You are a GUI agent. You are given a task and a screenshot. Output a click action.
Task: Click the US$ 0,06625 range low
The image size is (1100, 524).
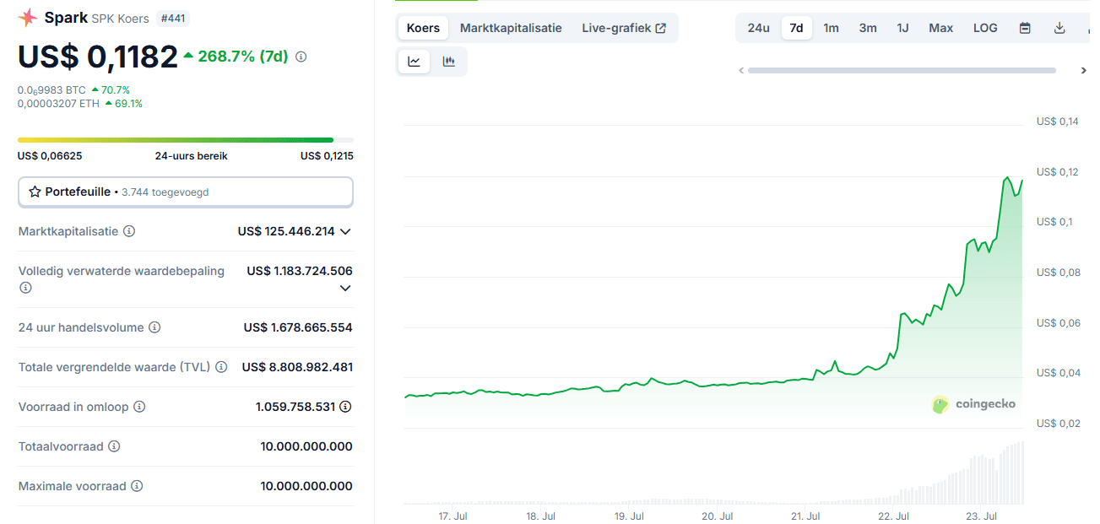(x=50, y=156)
